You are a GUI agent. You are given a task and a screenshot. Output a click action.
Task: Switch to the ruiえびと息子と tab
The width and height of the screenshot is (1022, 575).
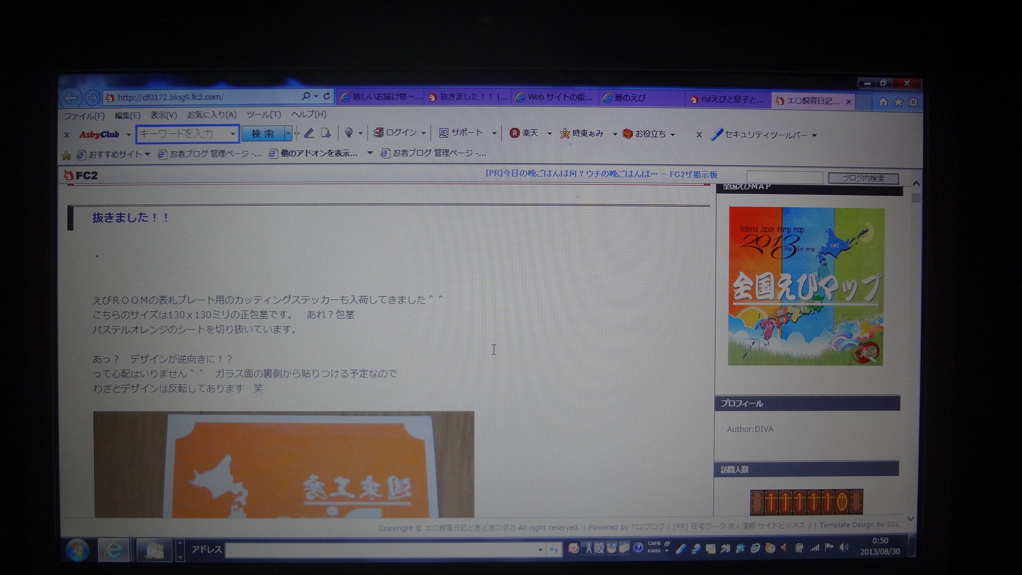[727, 100]
